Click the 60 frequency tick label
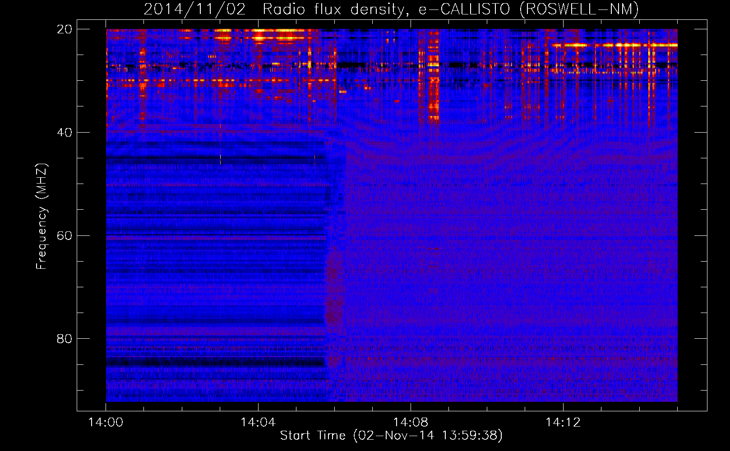Screen dimensions: 730x451 coord(65,236)
